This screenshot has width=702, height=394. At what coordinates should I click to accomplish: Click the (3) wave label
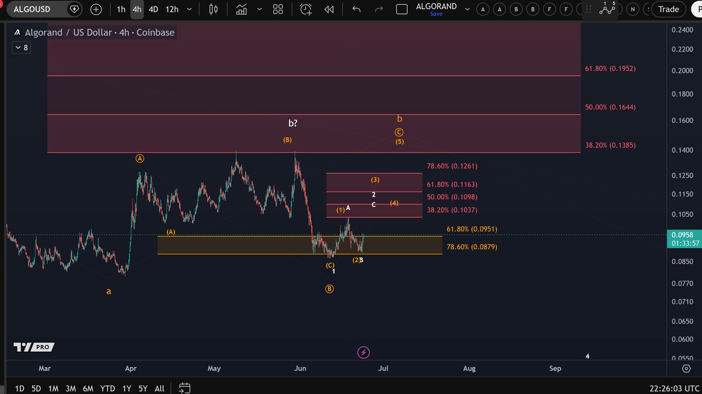tap(375, 180)
